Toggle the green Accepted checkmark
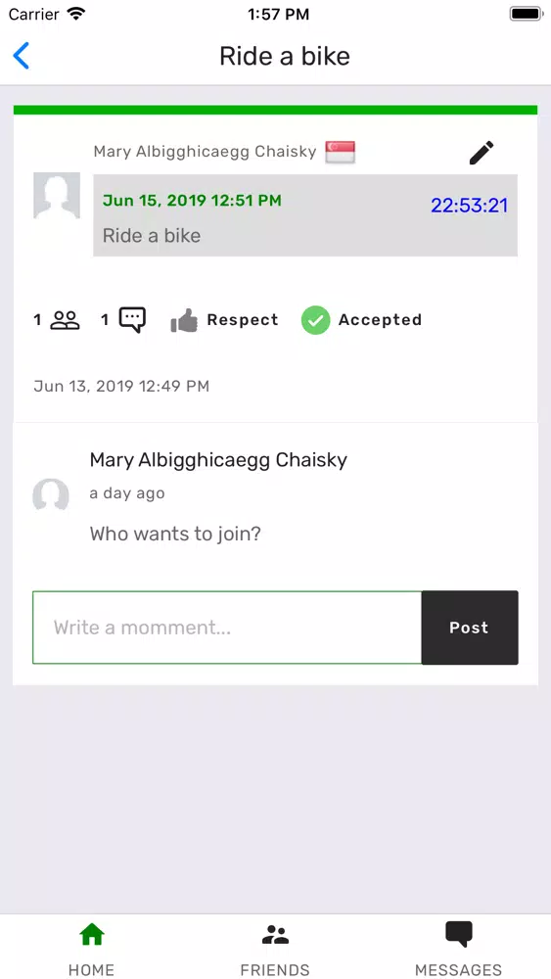The image size is (551, 979). (x=316, y=320)
